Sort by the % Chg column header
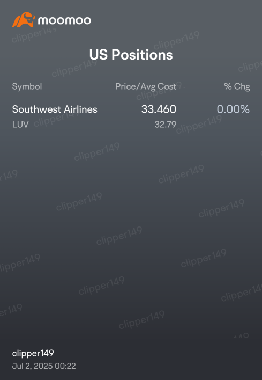The image size is (262, 380). [x=237, y=86]
